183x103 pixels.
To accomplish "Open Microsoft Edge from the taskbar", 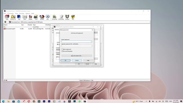I will (x=3, y=101).
